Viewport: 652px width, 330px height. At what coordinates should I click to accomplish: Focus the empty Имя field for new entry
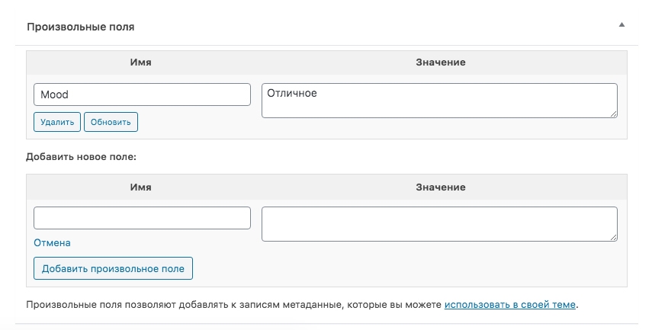(x=142, y=218)
